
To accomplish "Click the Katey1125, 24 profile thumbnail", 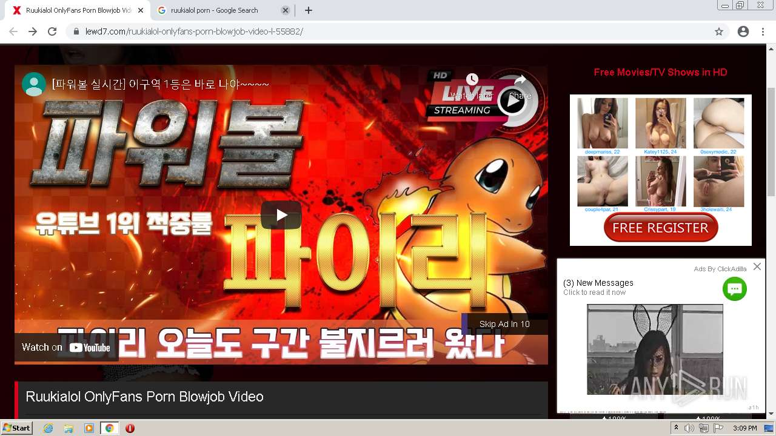I will tap(661, 124).
